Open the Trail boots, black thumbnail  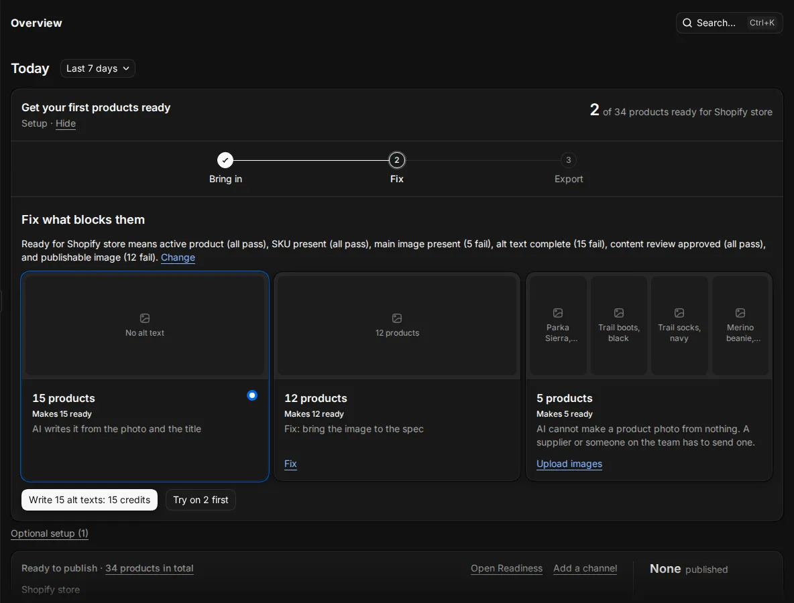(x=619, y=325)
